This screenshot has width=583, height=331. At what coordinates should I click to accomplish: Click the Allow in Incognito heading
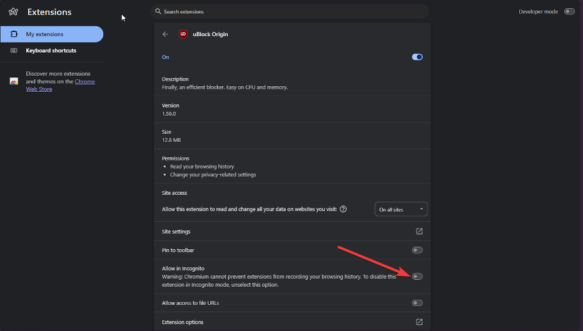coord(183,269)
